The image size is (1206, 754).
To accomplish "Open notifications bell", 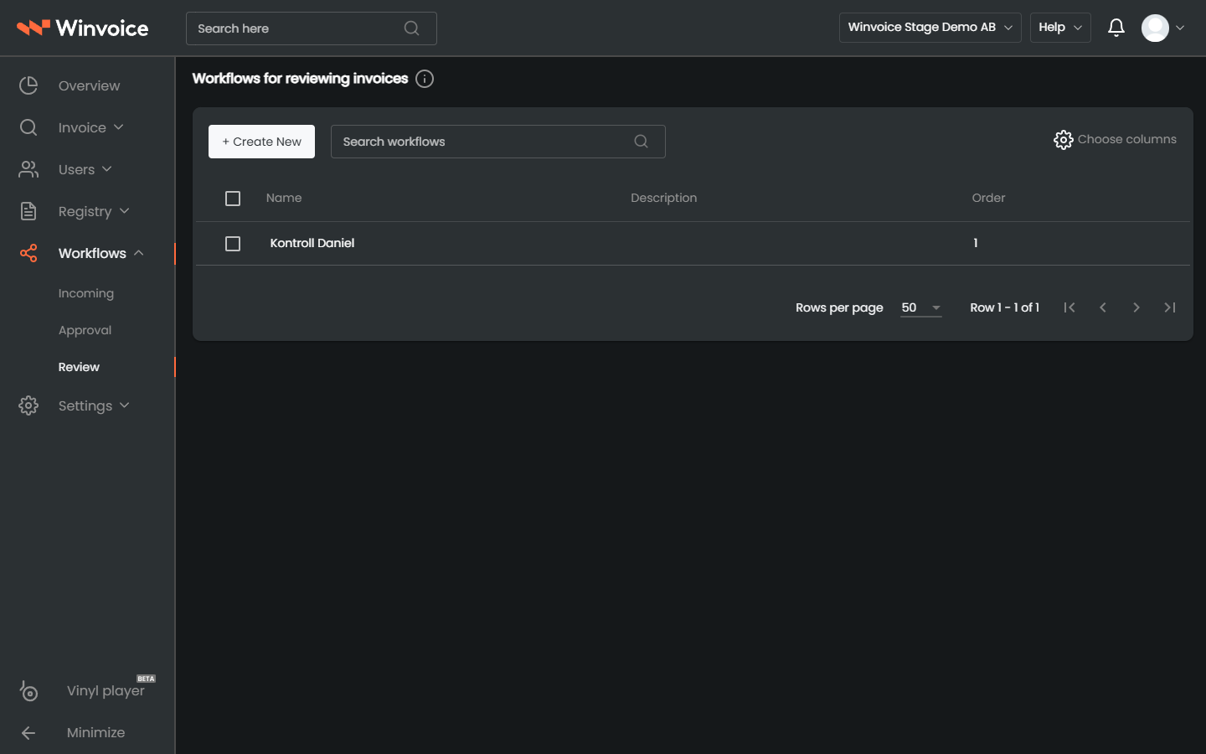I will click(1116, 28).
